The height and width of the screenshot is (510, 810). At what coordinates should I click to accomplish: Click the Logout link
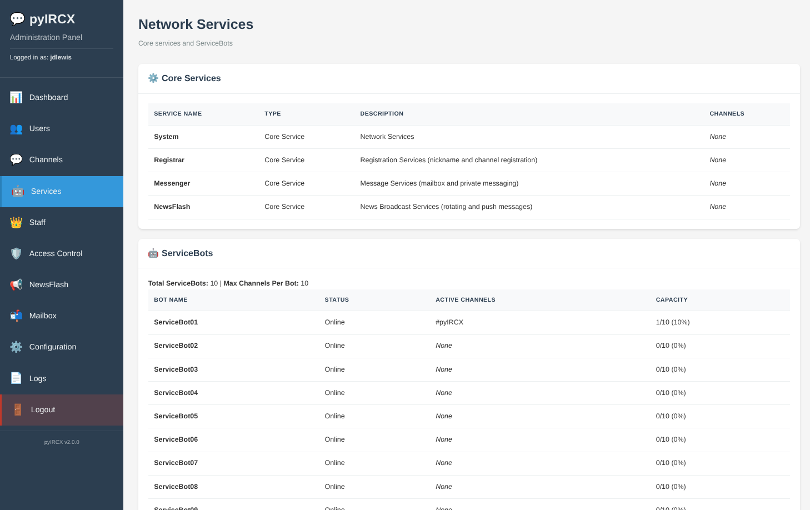[43, 409]
